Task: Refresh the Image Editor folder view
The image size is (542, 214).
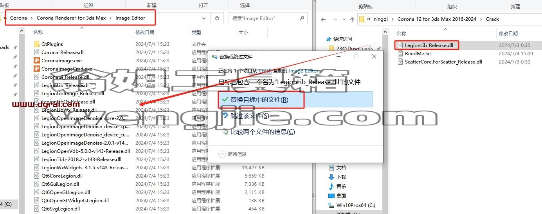Action: click(217, 18)
